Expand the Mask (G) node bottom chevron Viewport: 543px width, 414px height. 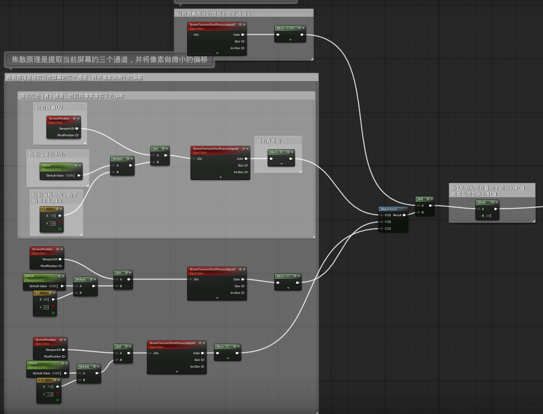[288, 288]
